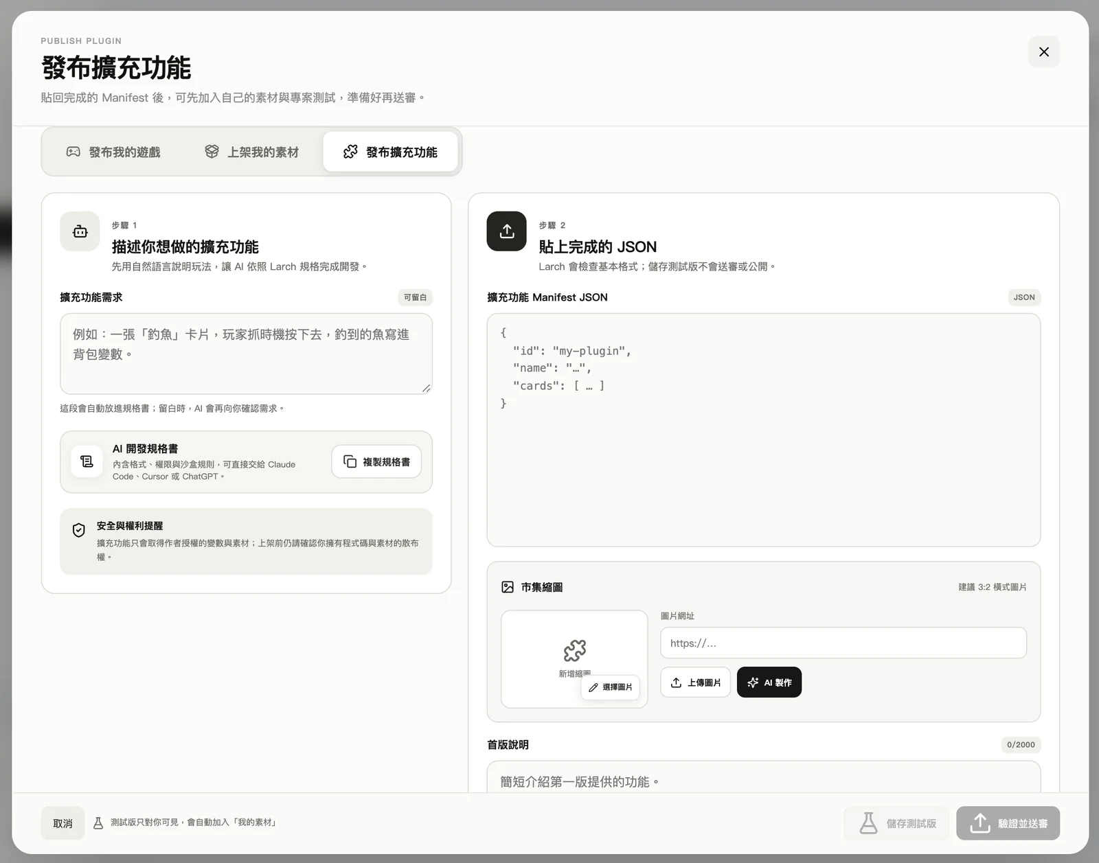Image resolution: width=1099 pixels, height=863 pixels.
Task: Focus the 圖片網址 URL field
Action: point(843,643)
